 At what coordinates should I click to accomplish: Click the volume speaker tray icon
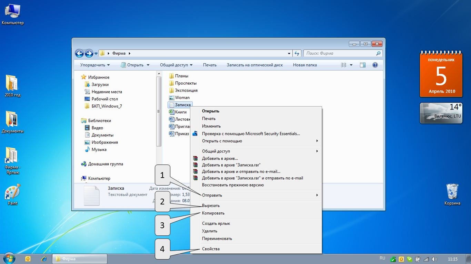pyautogui.click(x=434, y=259)
